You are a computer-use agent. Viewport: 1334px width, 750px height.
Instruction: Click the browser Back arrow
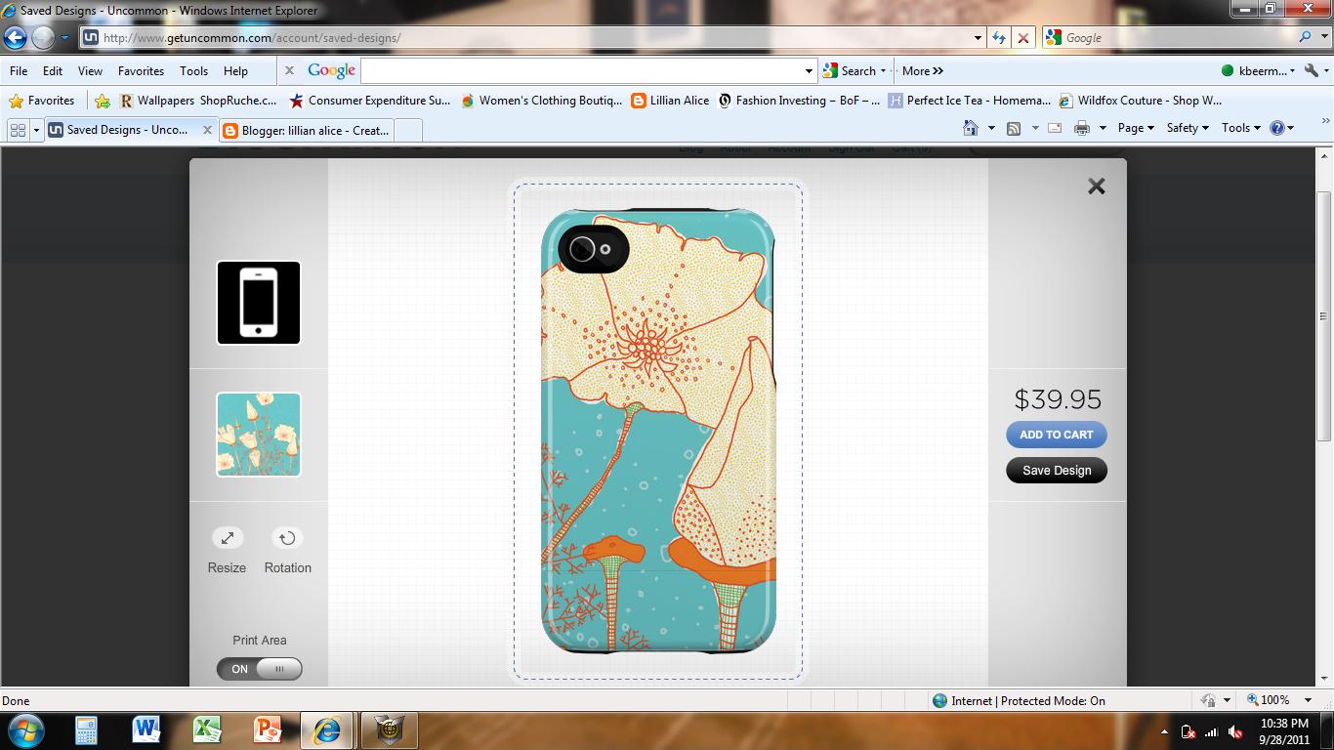pyautogui.click(x=15, y=38)
